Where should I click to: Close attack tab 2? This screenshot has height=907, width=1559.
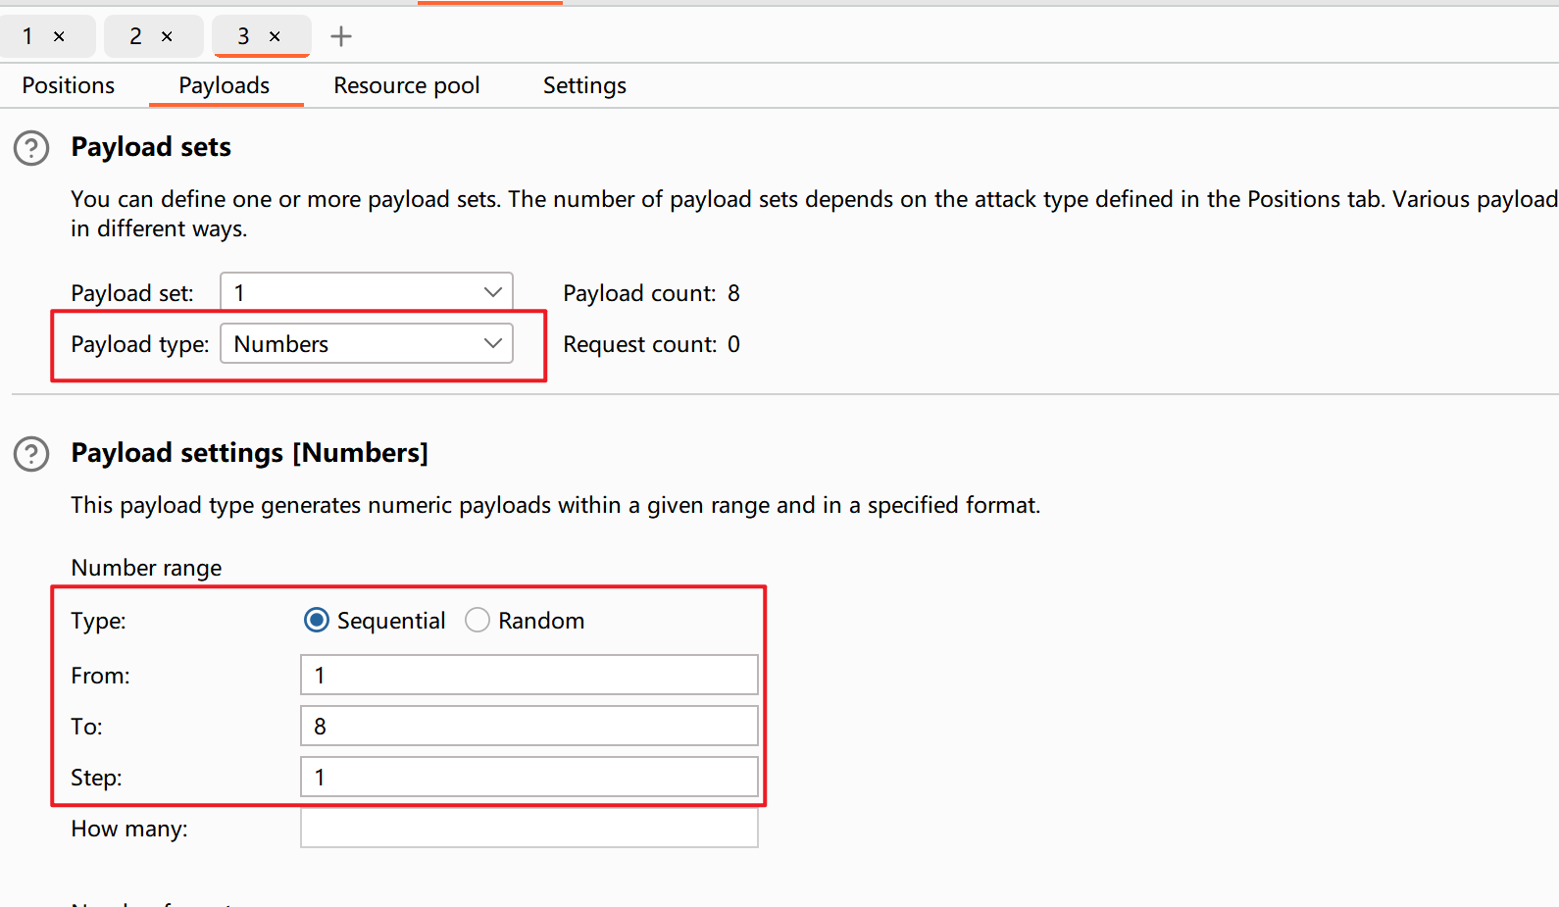click(168, 36)
